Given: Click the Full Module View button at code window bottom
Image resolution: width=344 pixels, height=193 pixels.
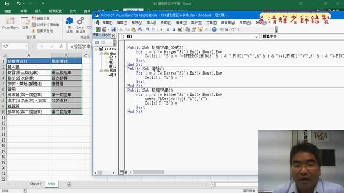Looking at the screenshot, I should tap(126, 172).
